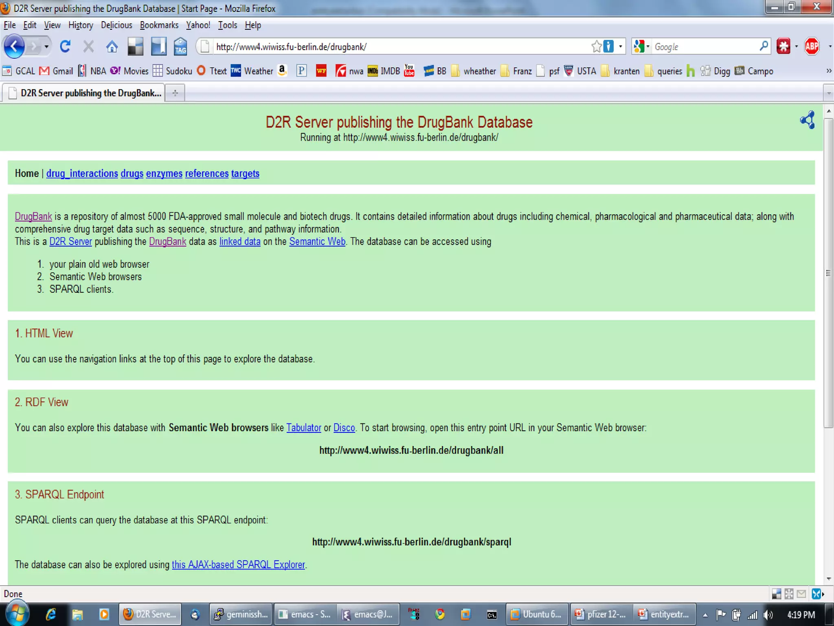
Task: Open the History menu
Action: pyautogui.click(x=81, y=25)
